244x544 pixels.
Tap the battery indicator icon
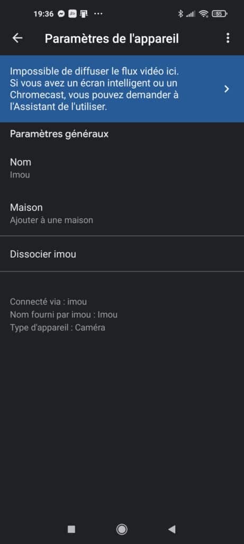click(219, 14)
